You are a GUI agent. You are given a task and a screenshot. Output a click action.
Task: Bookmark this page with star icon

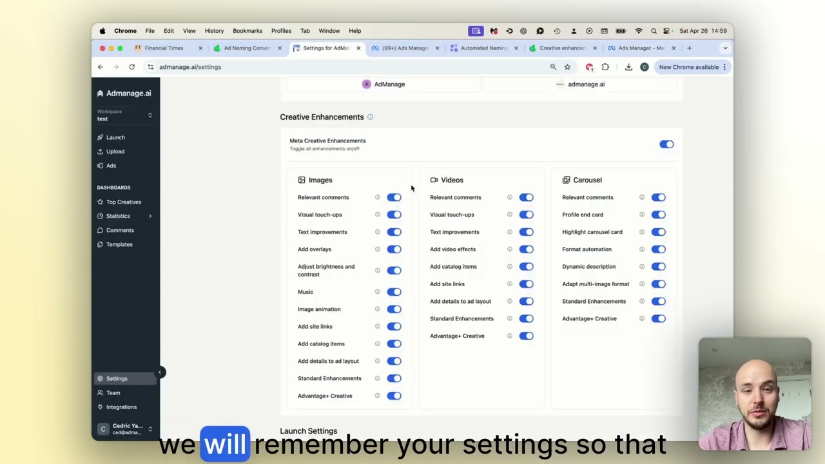coord(567,67)
